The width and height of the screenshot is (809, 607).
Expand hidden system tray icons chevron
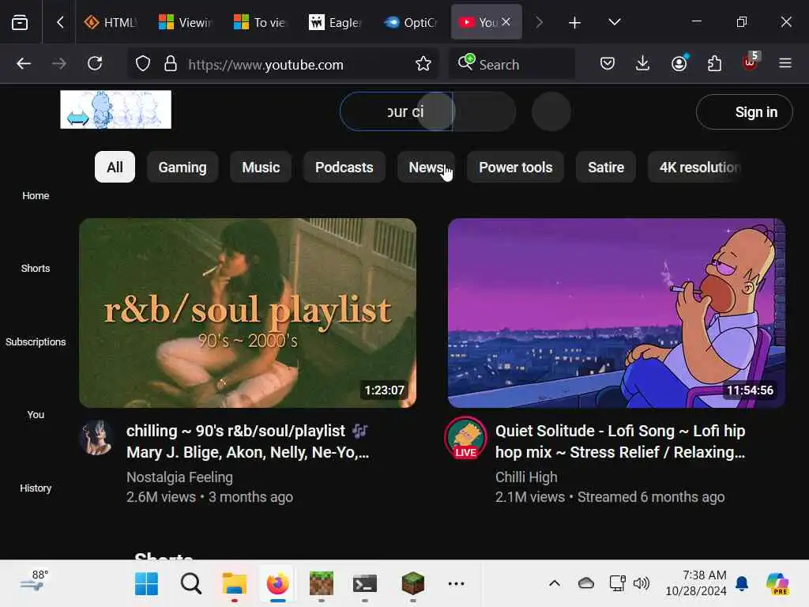click(555, 584)
